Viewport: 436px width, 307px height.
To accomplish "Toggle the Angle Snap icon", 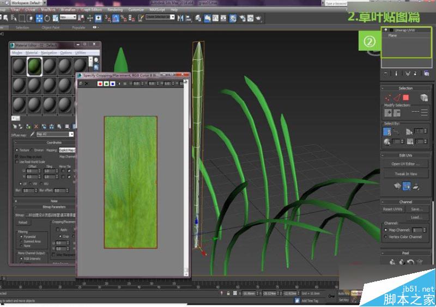I will click(116, 19).
